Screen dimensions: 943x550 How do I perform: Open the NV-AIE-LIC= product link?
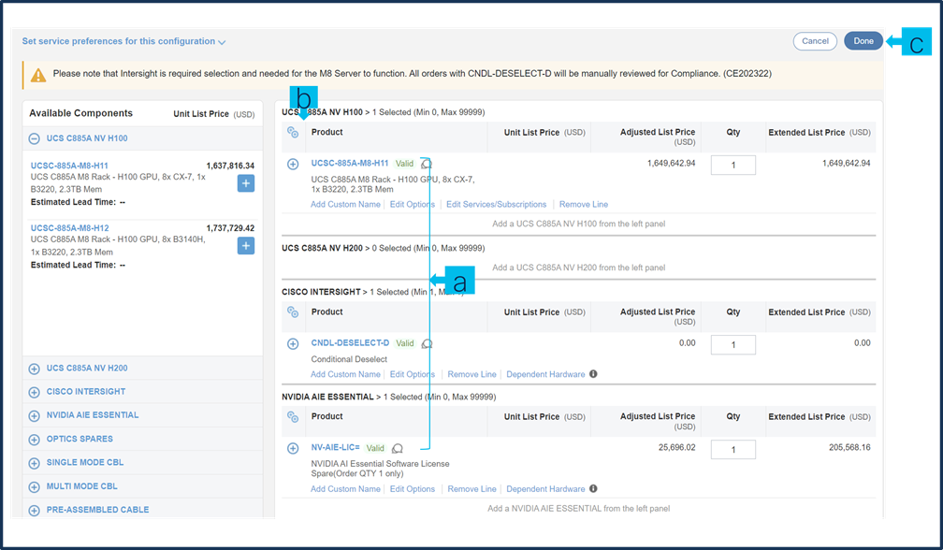(335, 447)
